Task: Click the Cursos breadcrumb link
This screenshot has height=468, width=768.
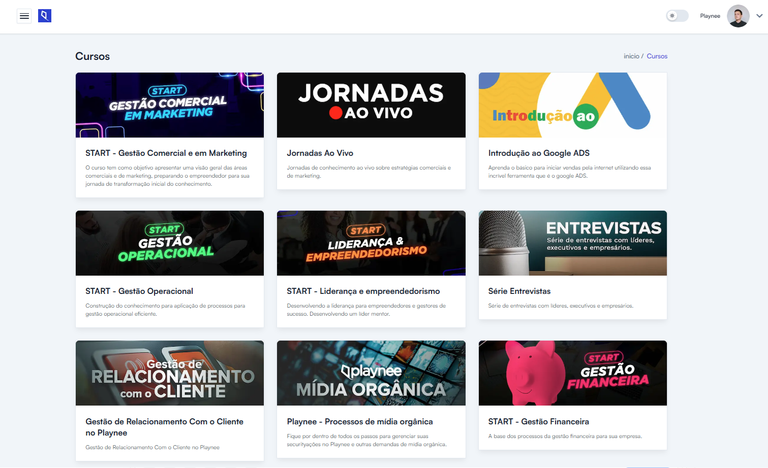Action: coord(657,56)
